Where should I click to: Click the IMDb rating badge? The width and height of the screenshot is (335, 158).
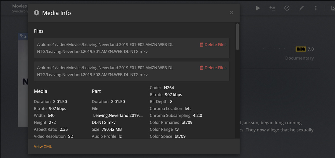click(x=301, y=49)
